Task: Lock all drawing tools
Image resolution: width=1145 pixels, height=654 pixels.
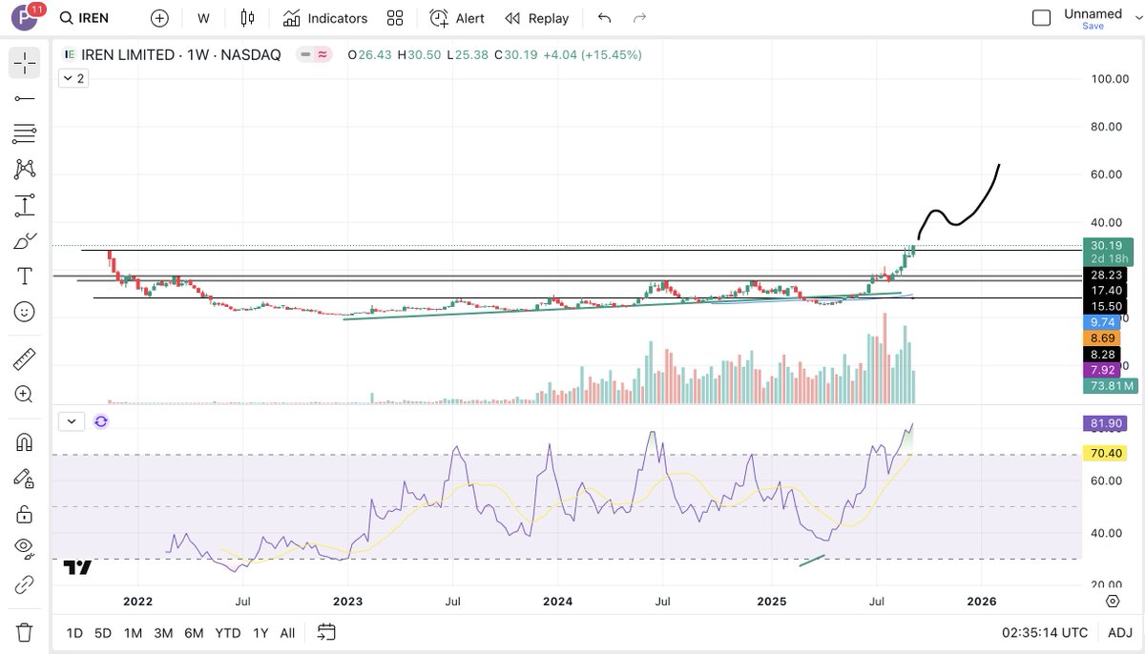Action: [x=25, y=514]
